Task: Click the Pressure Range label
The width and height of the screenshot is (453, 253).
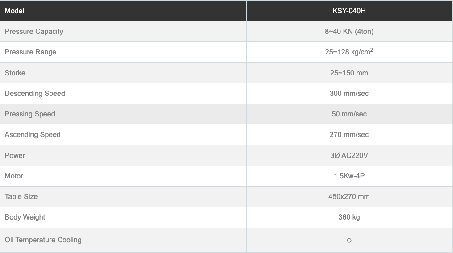Action: pyautogui.click(x=30, y=52)
